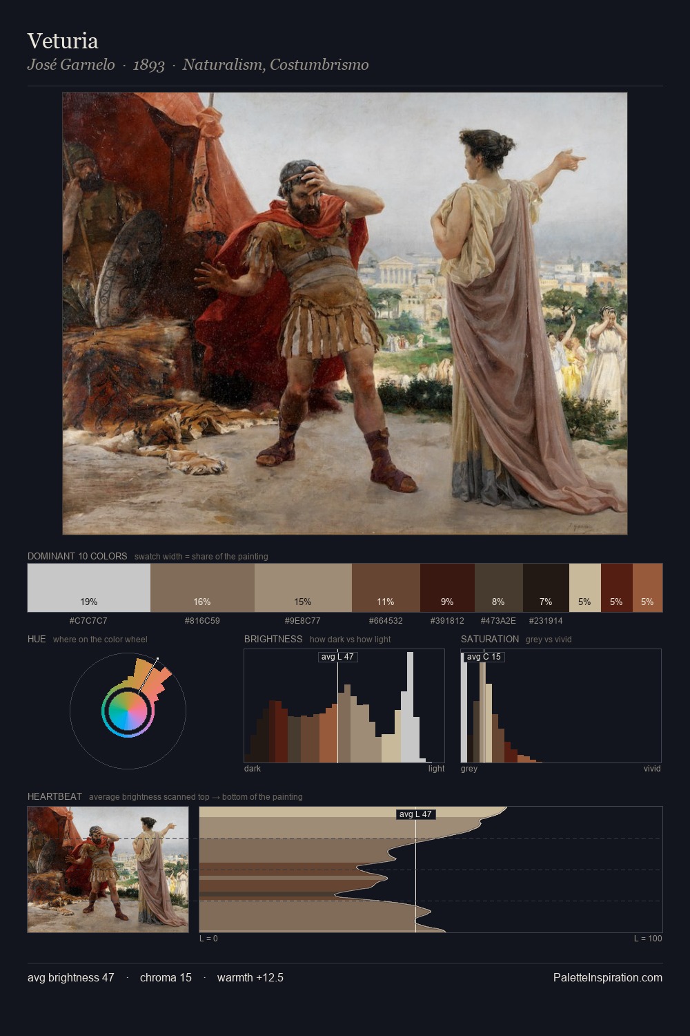Viewport: 690px width, 1036px height.
Task: Click 'swatch width = share of the painting' note
Action: (201, 557)
